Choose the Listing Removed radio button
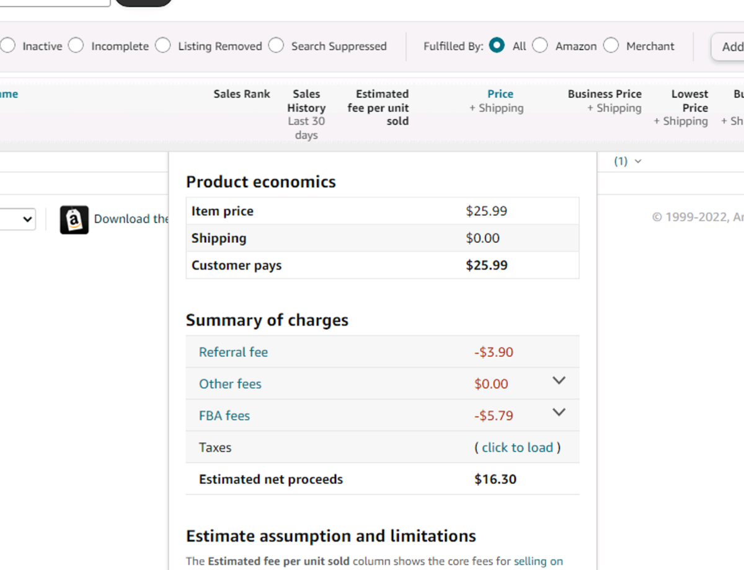Viewport: 744px width, 570px height. [x=163, y=46]
